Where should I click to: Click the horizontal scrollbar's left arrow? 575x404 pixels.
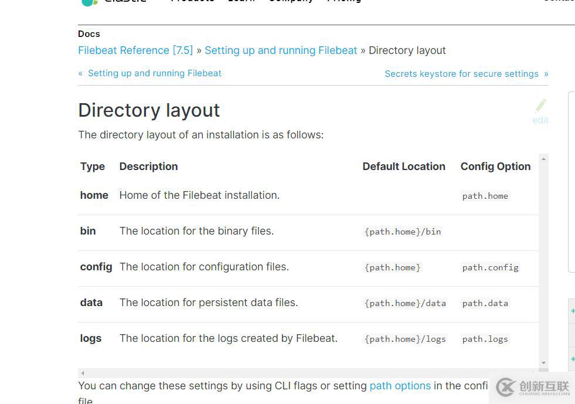(x=83, y=373)
